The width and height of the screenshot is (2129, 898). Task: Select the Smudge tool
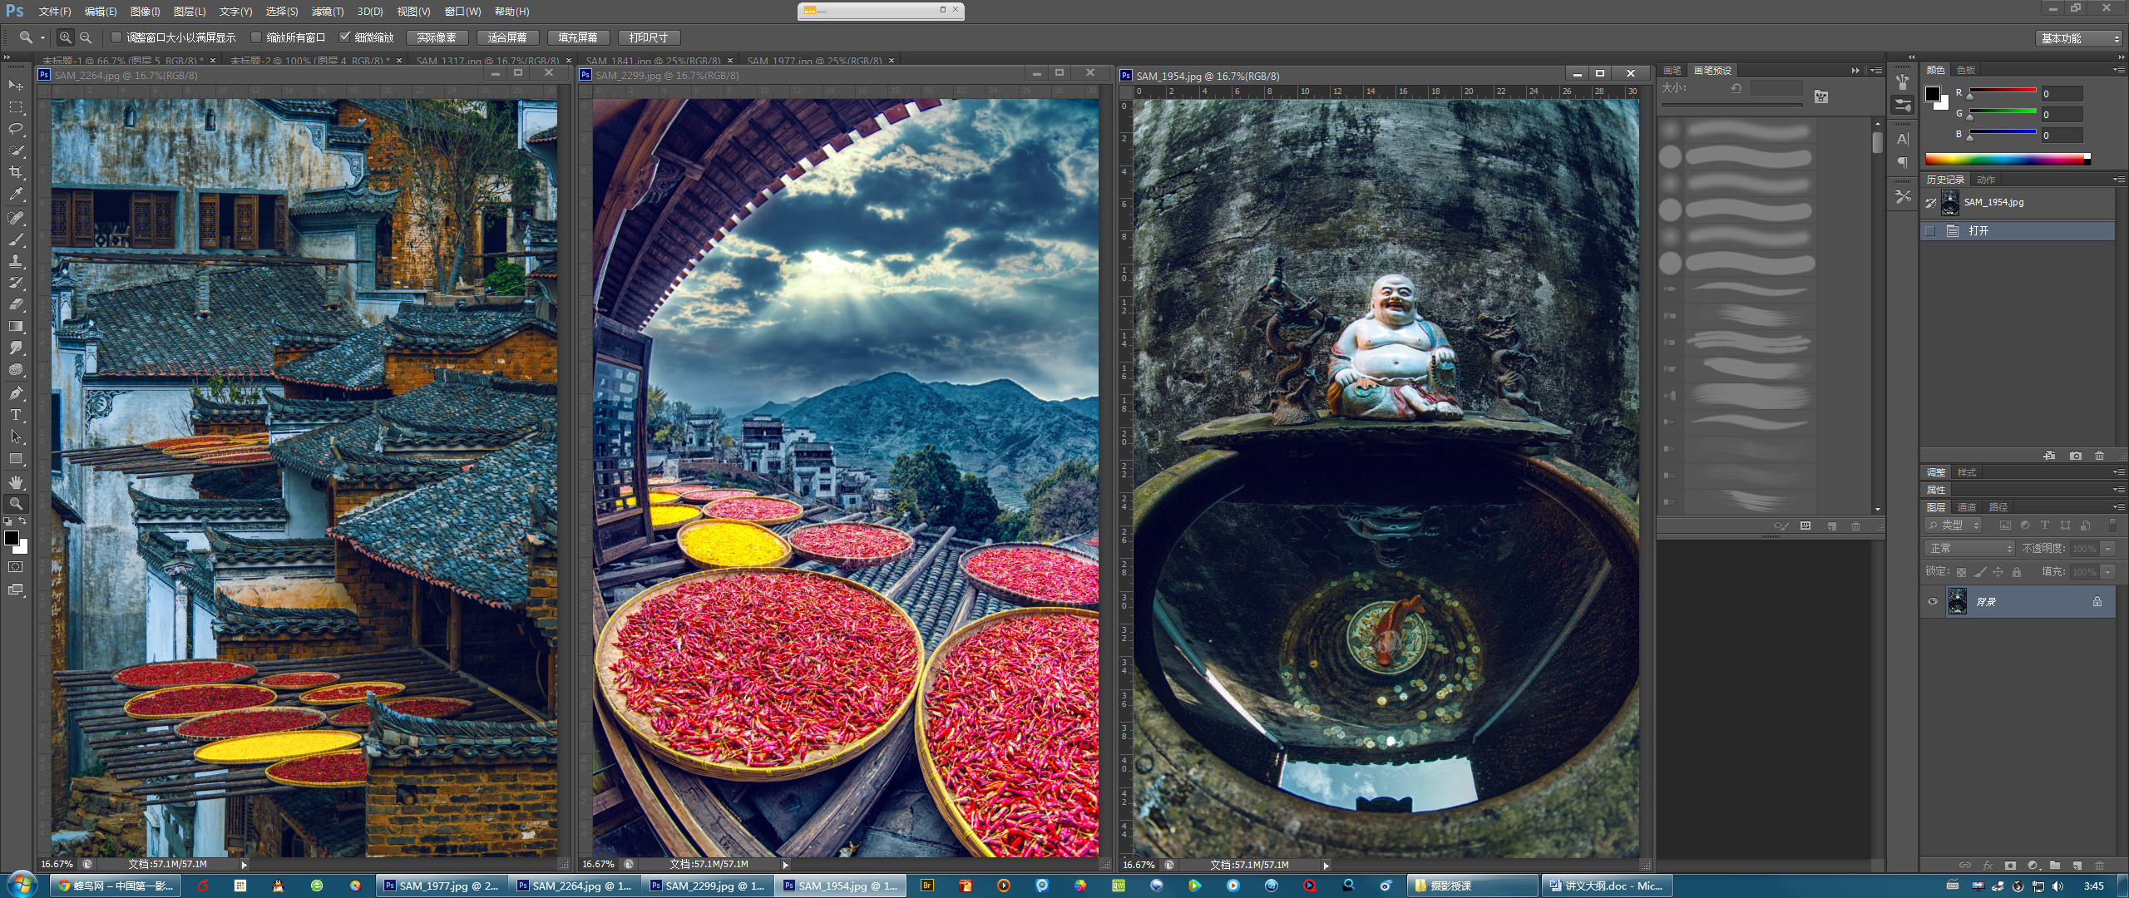16,348
